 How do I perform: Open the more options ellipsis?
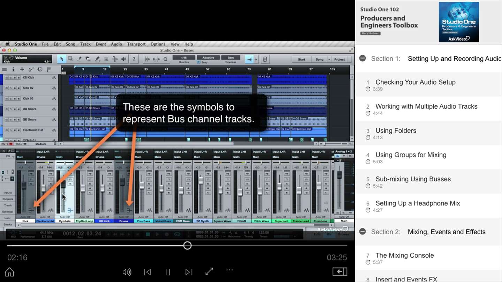(229, 270)
